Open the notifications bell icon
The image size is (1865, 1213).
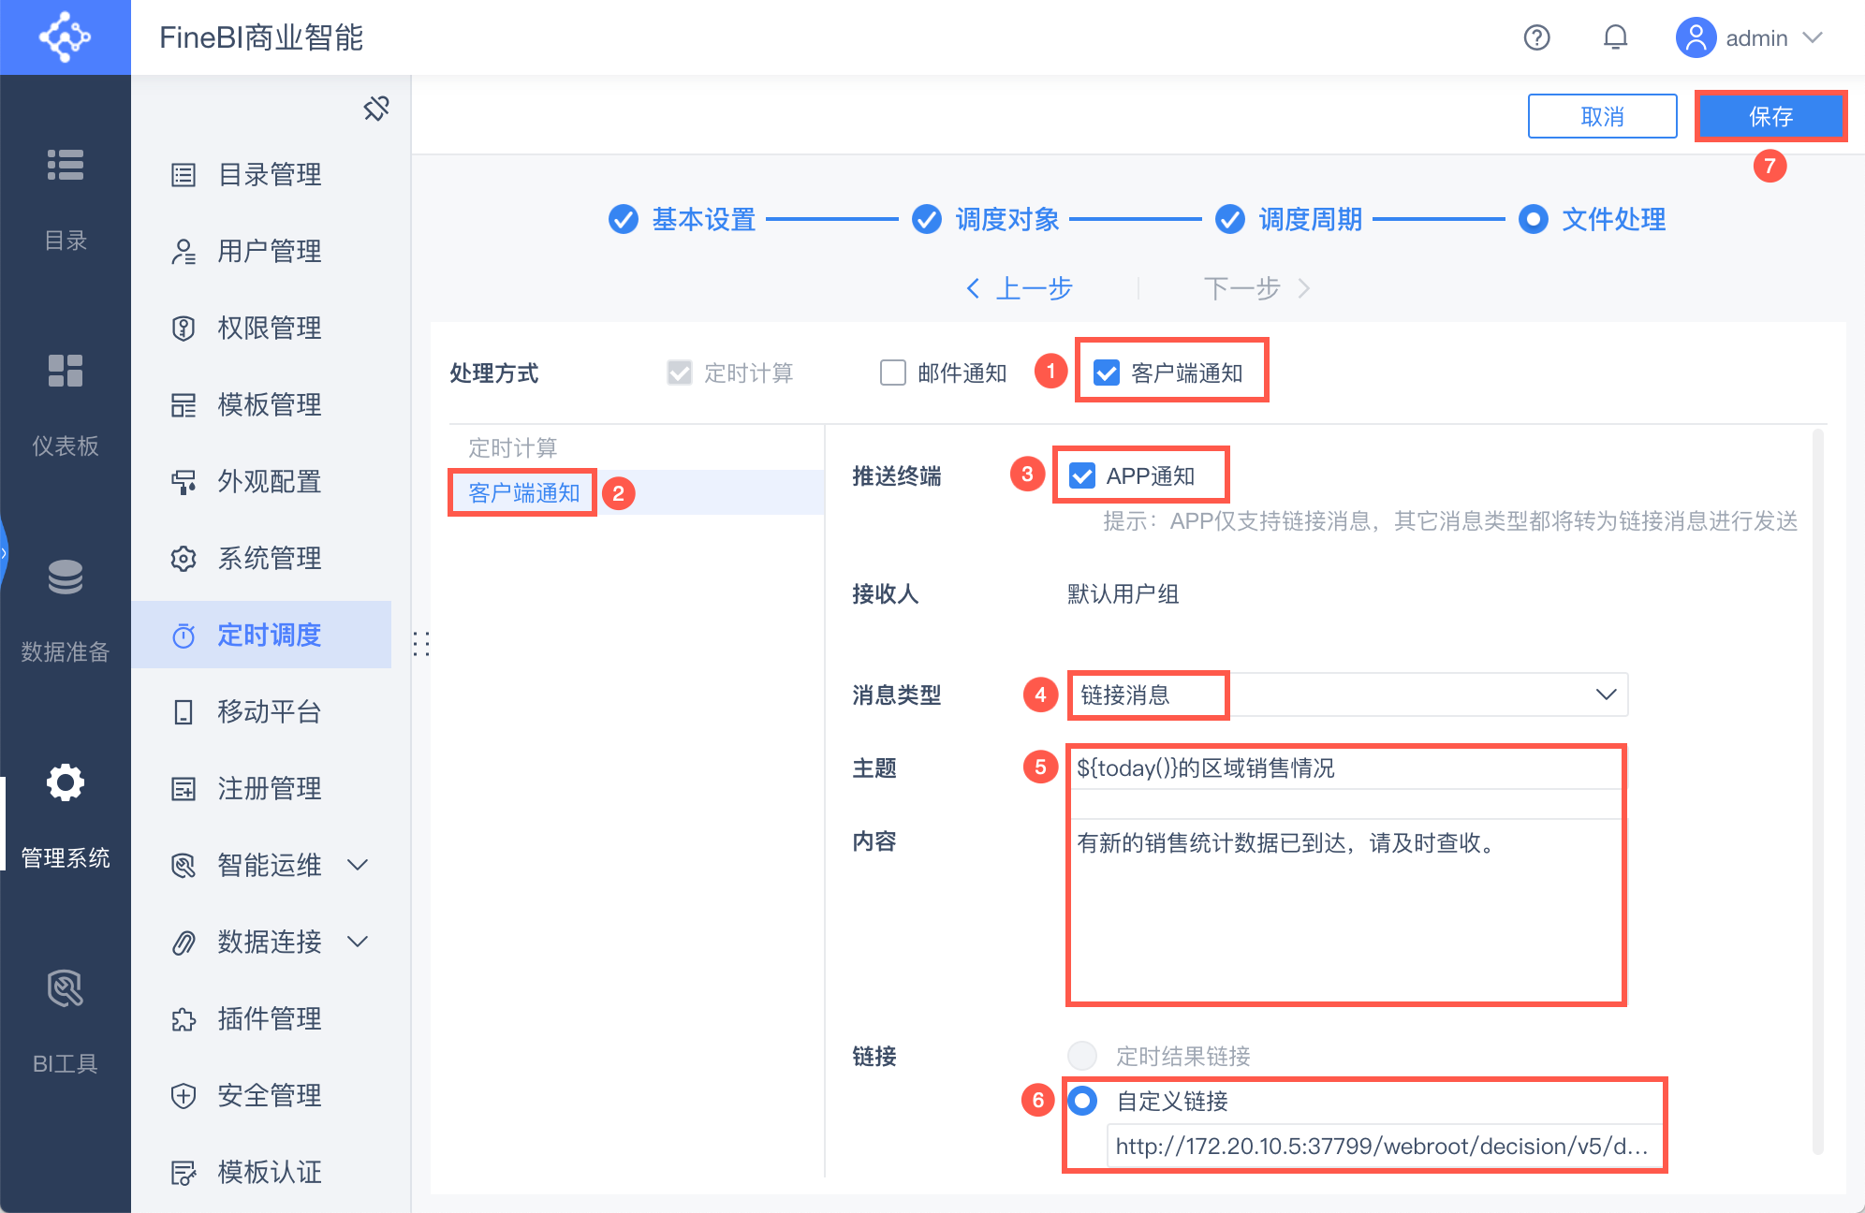pos(1615,37)
